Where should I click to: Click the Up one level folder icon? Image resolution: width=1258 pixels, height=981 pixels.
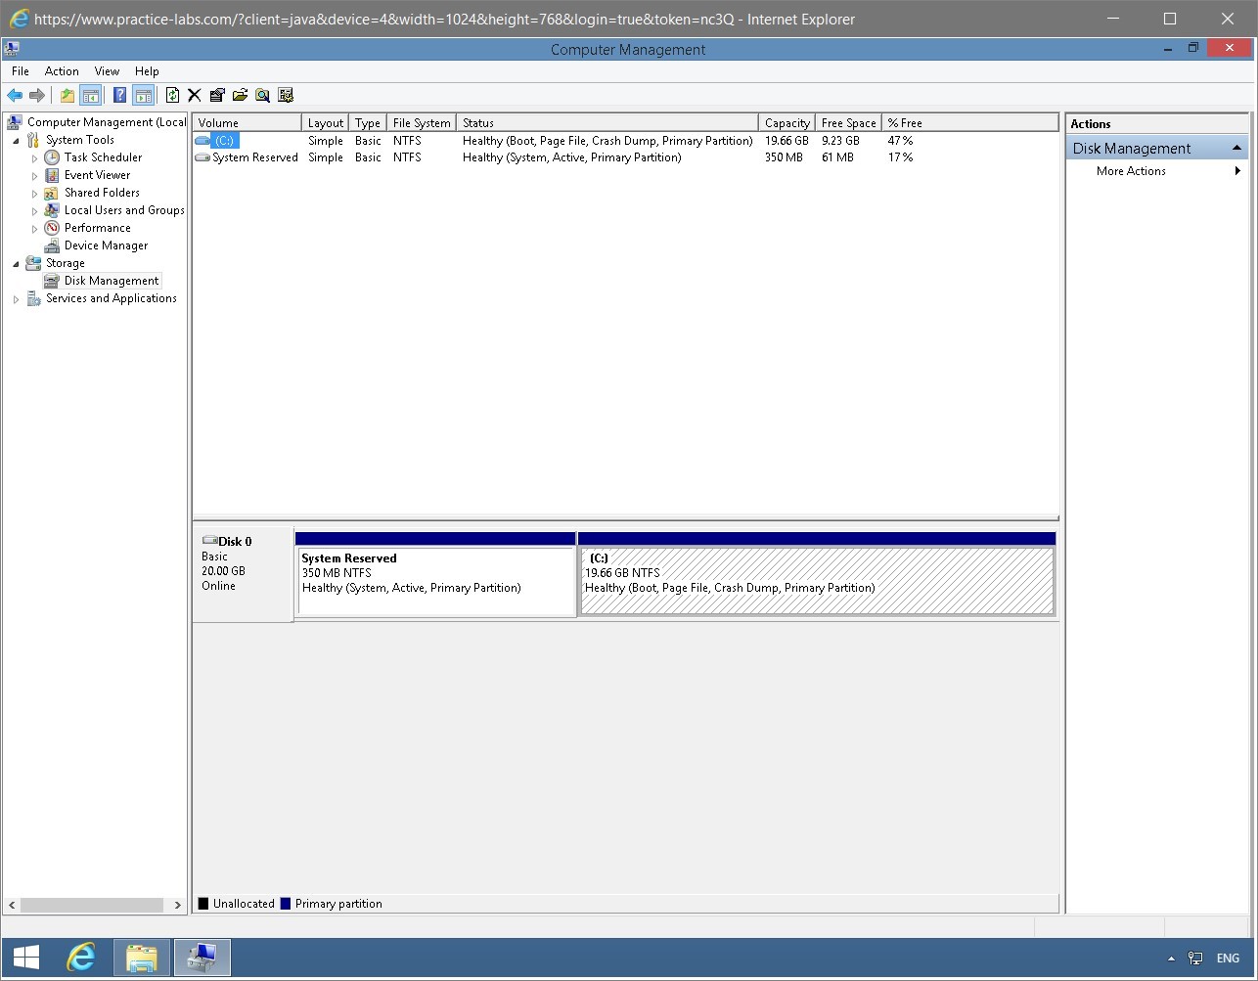(x=67, y=95)
